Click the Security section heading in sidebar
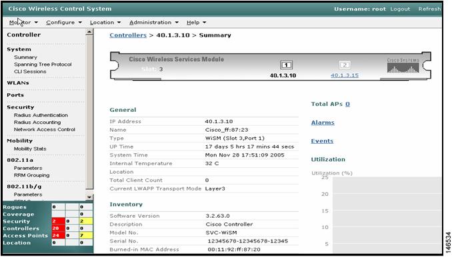This screenshot has height=257, width=452. 21,107
